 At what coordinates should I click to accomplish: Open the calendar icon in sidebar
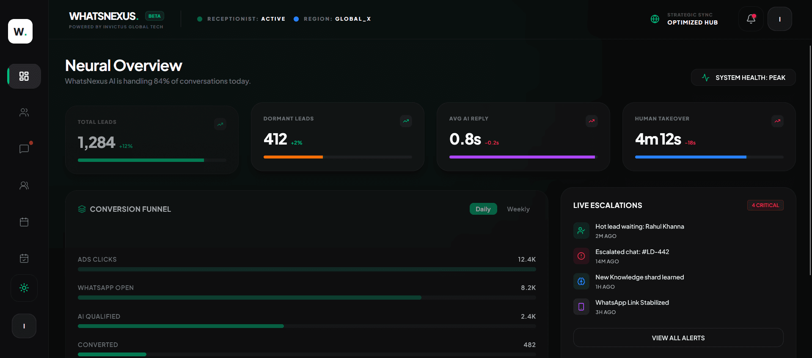[x=24, y=222]
